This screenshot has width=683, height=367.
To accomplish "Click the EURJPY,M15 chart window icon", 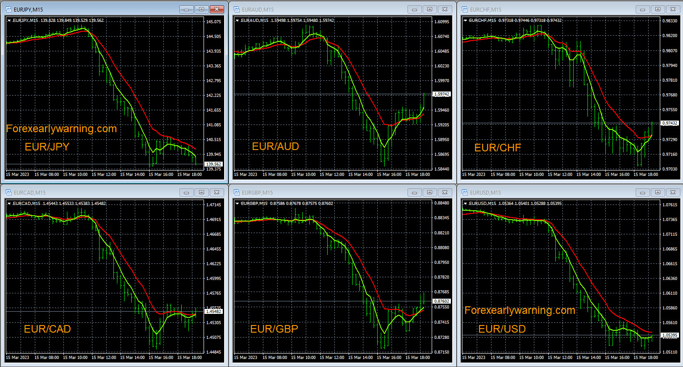I will click(x=8, y=9).
